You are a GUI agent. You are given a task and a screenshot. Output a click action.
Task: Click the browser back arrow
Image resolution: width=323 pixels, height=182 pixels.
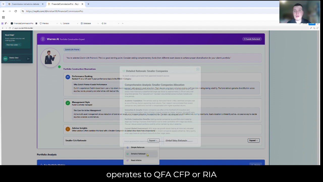(x=4, y=11)
